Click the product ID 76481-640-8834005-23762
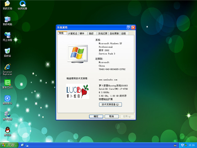This screenshot has height=148, width=197. (x=112, y=69)
